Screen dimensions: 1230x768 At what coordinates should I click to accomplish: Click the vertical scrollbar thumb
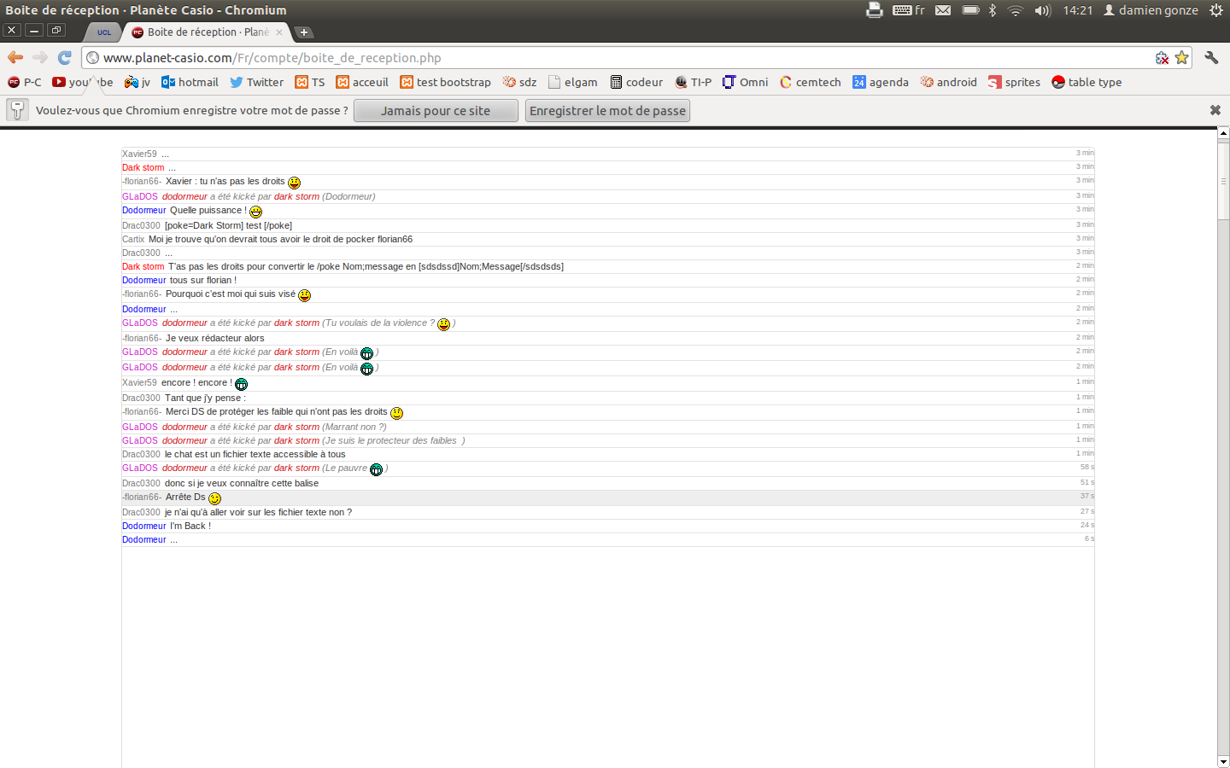[1223, 181]
